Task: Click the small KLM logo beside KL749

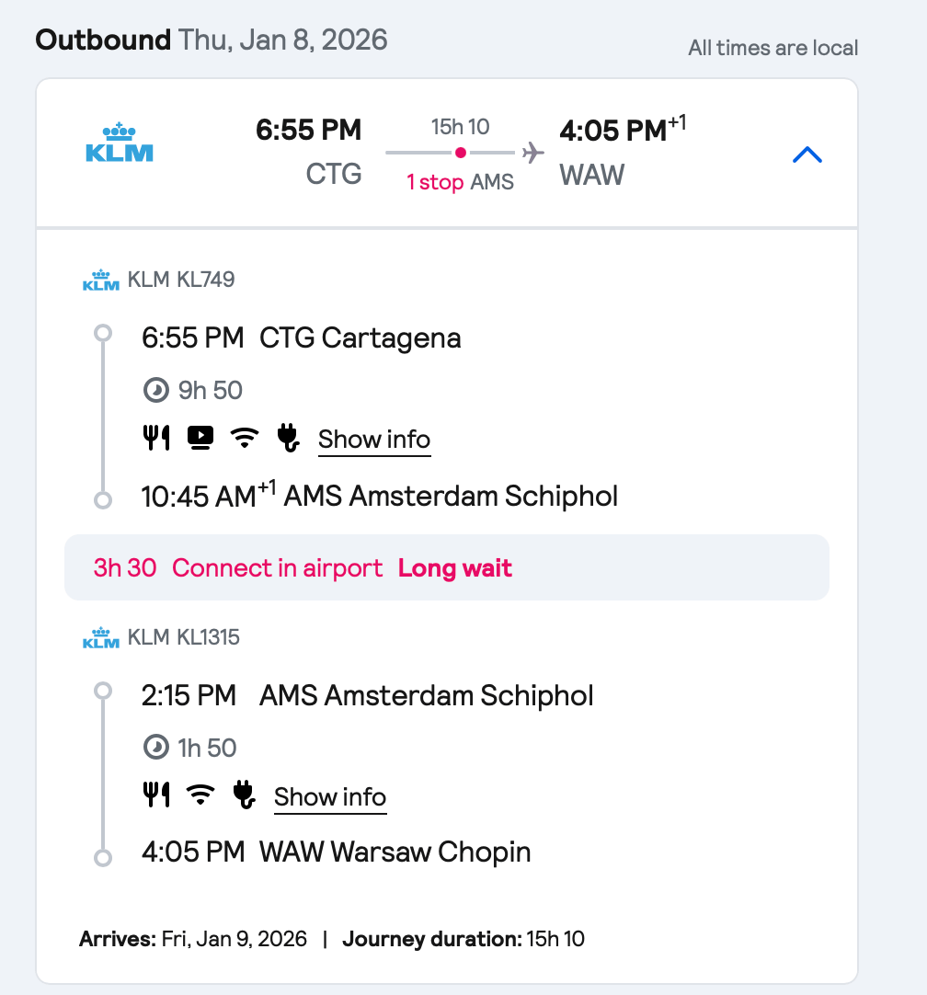Action: [x=101, y=280]
